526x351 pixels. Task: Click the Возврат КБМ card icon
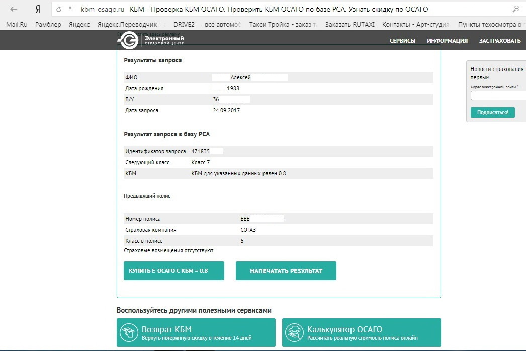click(x=129, y=332)
